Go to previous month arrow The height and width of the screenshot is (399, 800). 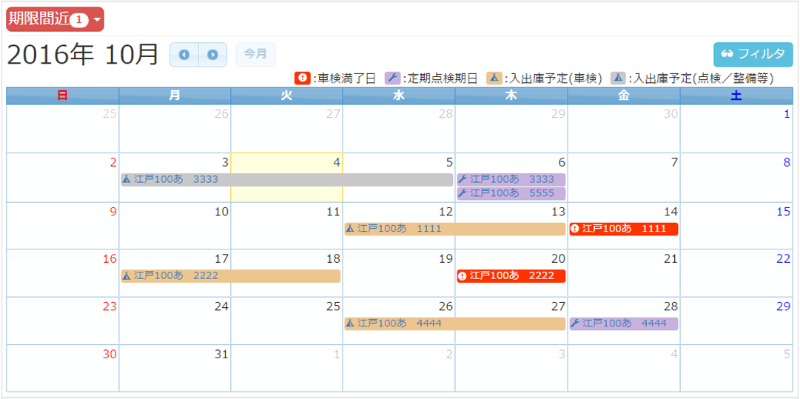click(184, 55)
